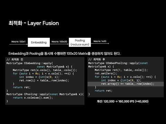This screenshot has height=124, width=166.
Task: Click the "ret.setZero();" code line
Action: tap(106, 73)
